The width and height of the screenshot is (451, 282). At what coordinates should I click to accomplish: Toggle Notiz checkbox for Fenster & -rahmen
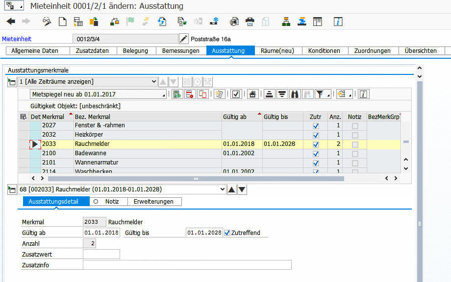355,126
